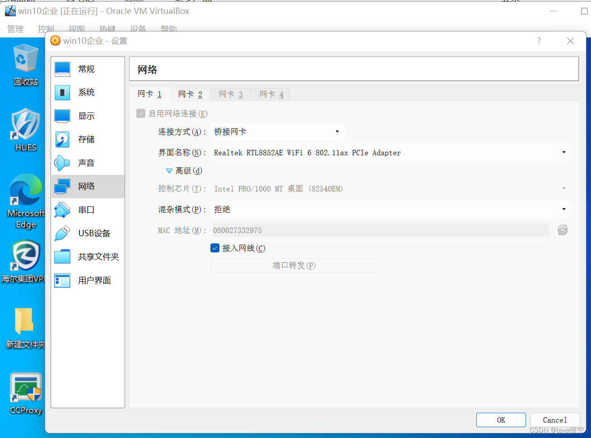This screenshot has width=591, height=438.
Task: Close the settings dialog with X
Action: (x=570, y=41)
